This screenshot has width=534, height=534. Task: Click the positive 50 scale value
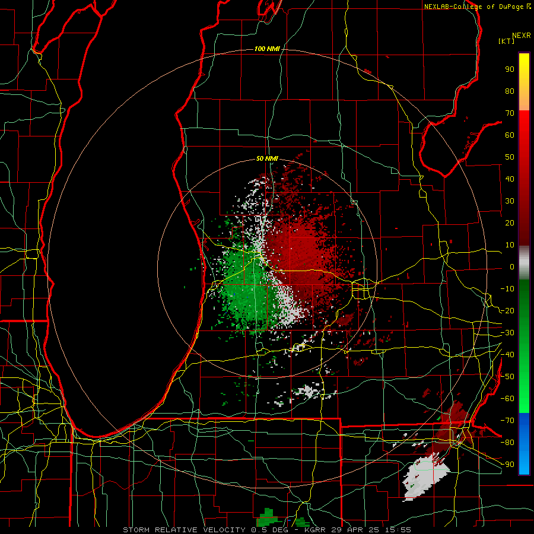pos(510,157)
